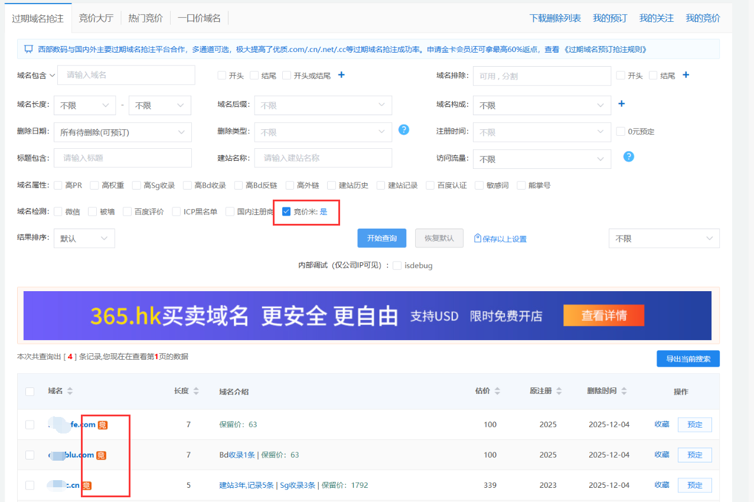Sort results by the 估价 column arrows

[x=497, y=392]
